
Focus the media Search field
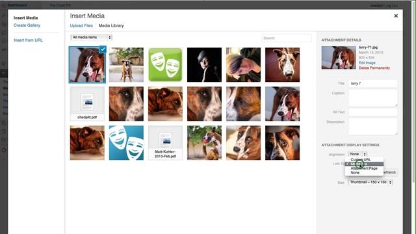click(287, 38)
